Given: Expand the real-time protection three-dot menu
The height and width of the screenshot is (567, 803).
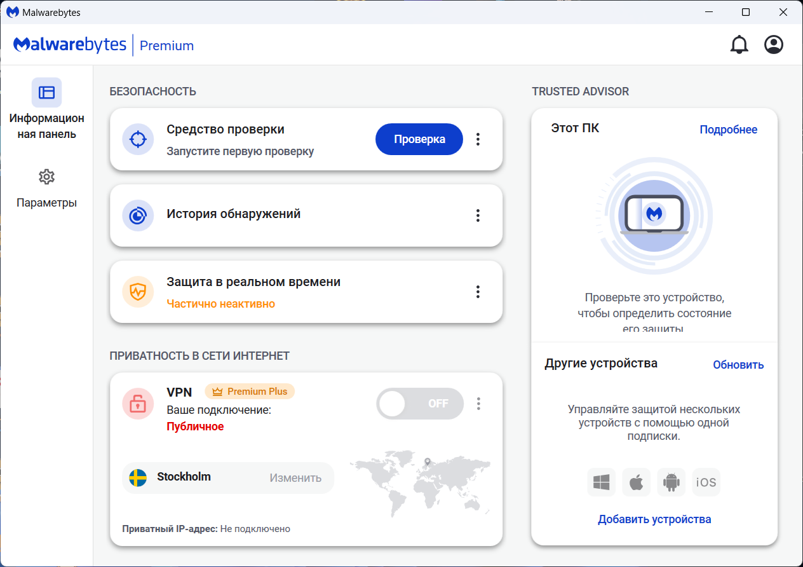Looking at the screenshot, I should coord(478,292).
